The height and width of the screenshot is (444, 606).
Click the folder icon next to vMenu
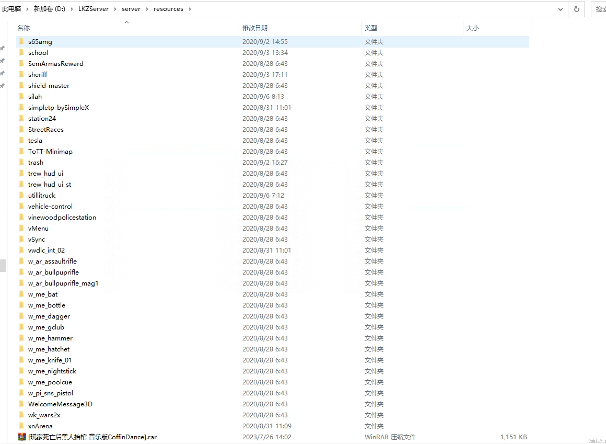coord(21,228)
